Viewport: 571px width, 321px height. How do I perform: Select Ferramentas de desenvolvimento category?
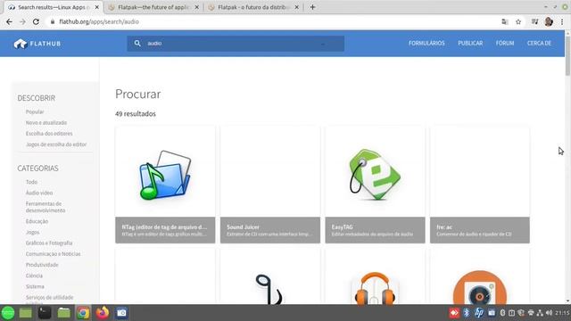(x=46, y=207)
